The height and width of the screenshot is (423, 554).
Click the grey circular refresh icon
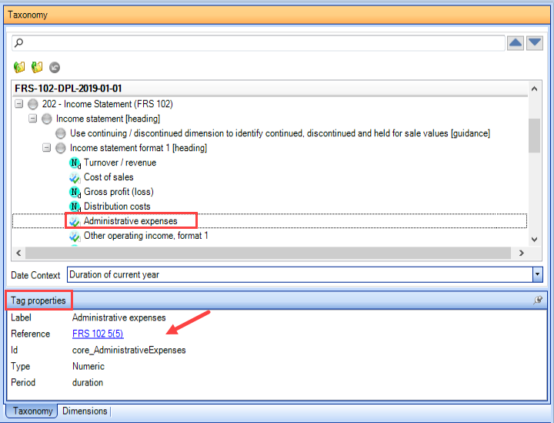[55, 67]
